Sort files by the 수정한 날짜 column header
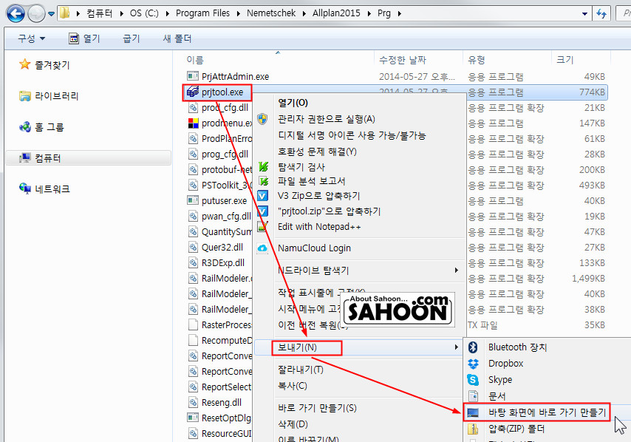Screen dimensions: 631x442 point(403,60)
